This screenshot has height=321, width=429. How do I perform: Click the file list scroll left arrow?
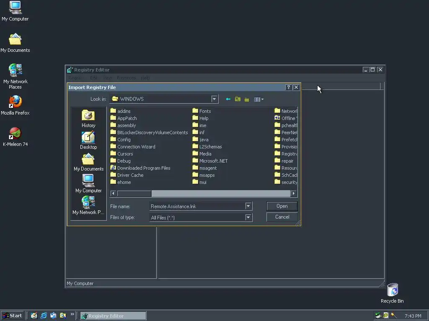pos(113,193)
